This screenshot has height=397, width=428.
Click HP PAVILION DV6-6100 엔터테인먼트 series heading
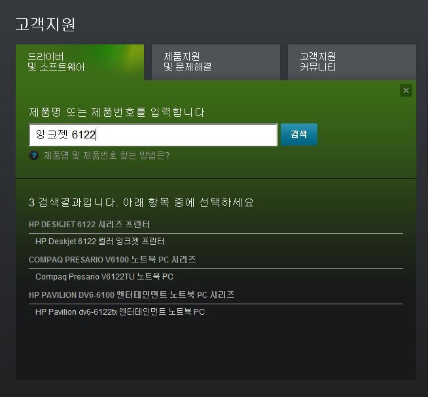pyautogui.click(x=132, y=294)
